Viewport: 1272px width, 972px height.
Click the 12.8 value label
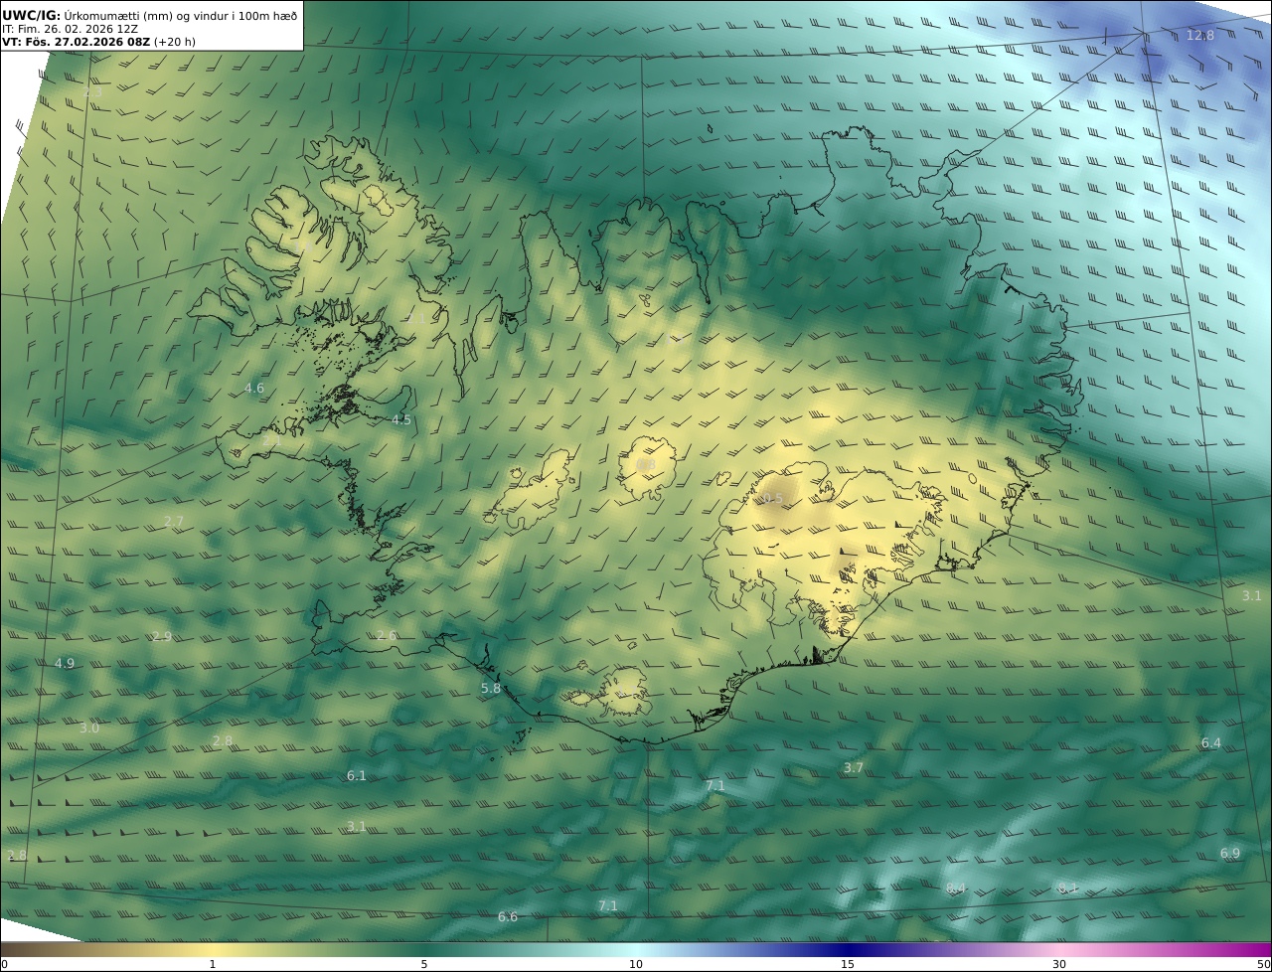(x=1200, y=36)
